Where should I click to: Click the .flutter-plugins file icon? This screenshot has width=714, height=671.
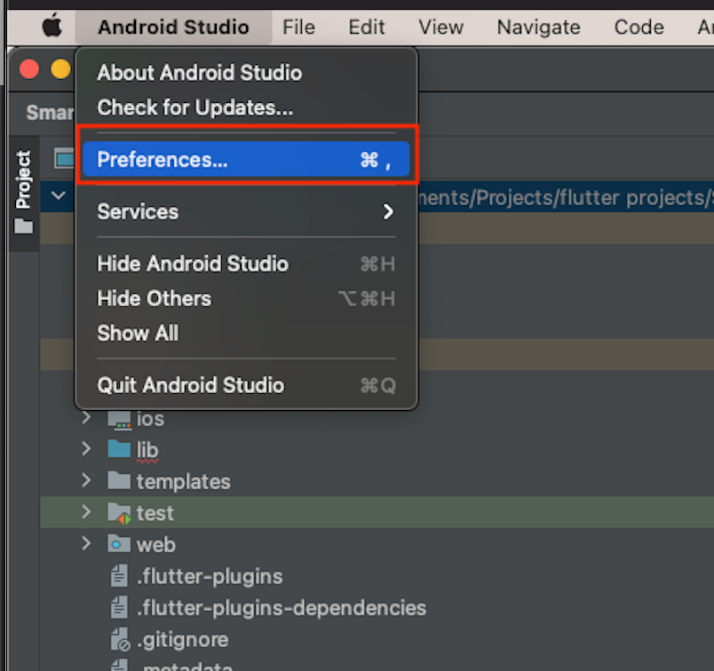click(119, 576)
